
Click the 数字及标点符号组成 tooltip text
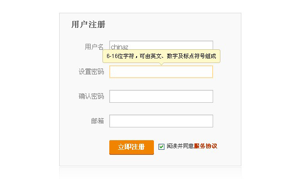(191, 56)
